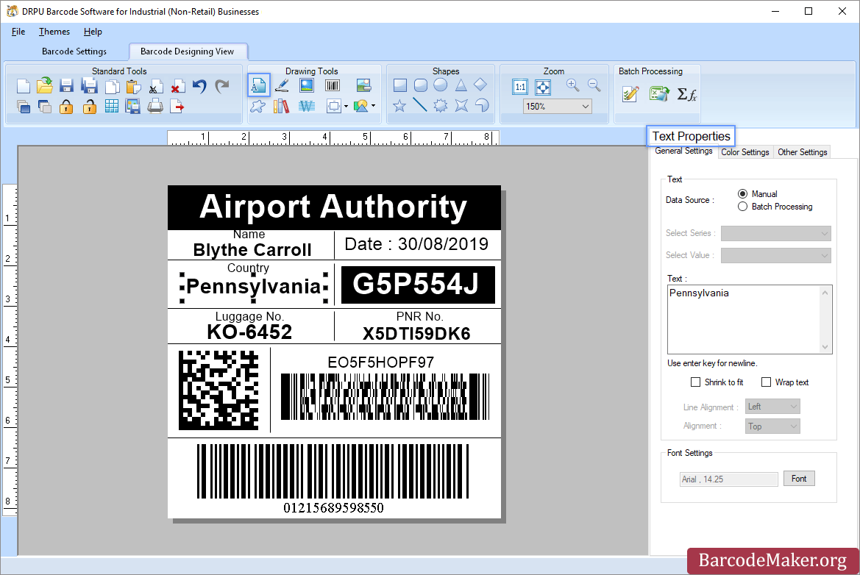Expand the frame tool dropdown arrow
This screenshot has height=575, width=860.
click(346, 107)
